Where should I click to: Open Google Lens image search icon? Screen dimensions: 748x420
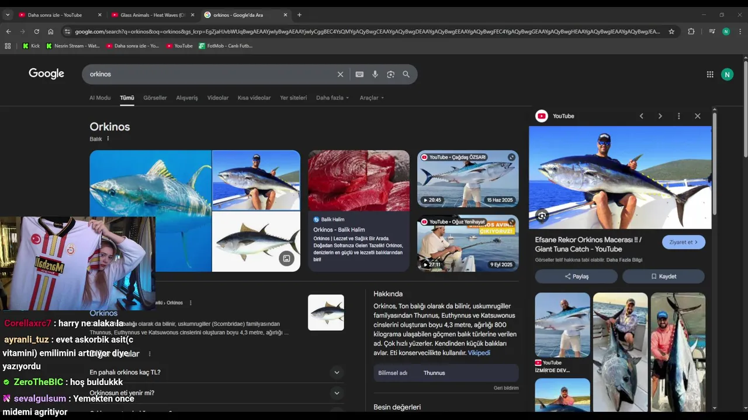coord(390,74)
